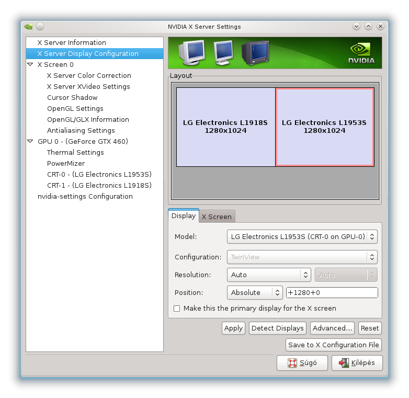Image resolution: width=409 pixels, height=398 pixels.
Task: Open the Configuration TwinView dropdown
Action: click(302, 257)
